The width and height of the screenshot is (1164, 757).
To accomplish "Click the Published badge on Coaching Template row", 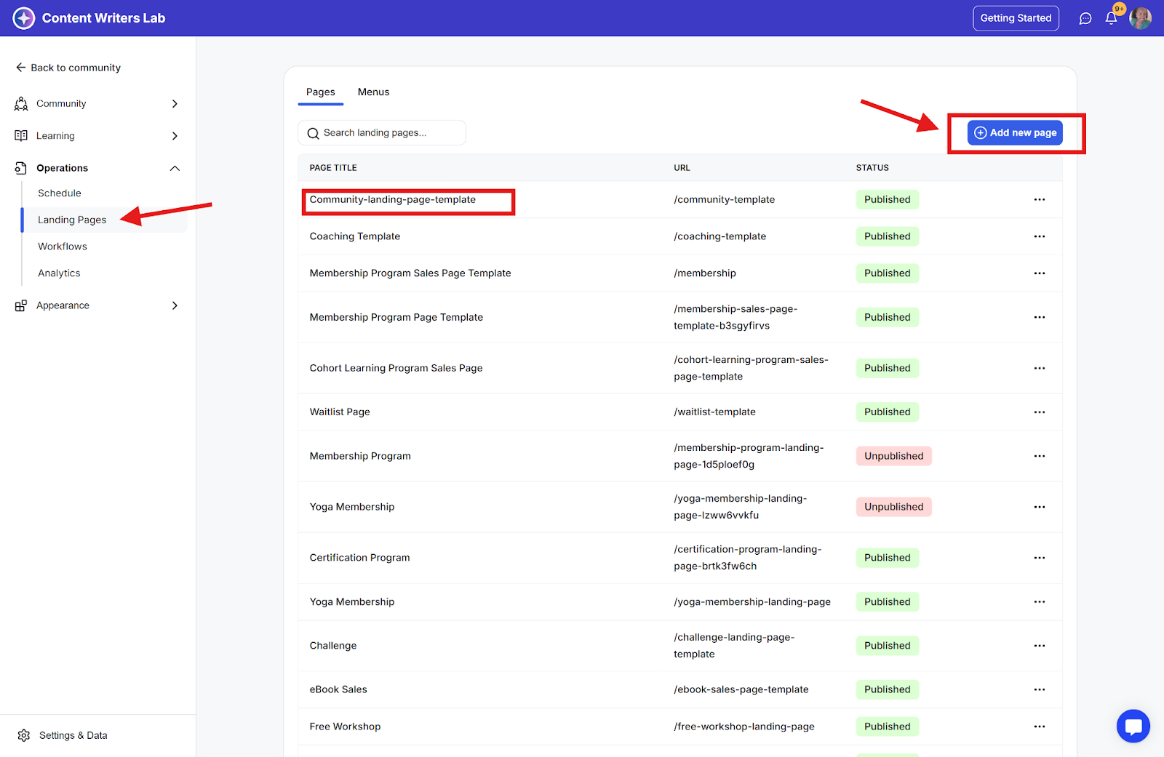I will [887, 236].
